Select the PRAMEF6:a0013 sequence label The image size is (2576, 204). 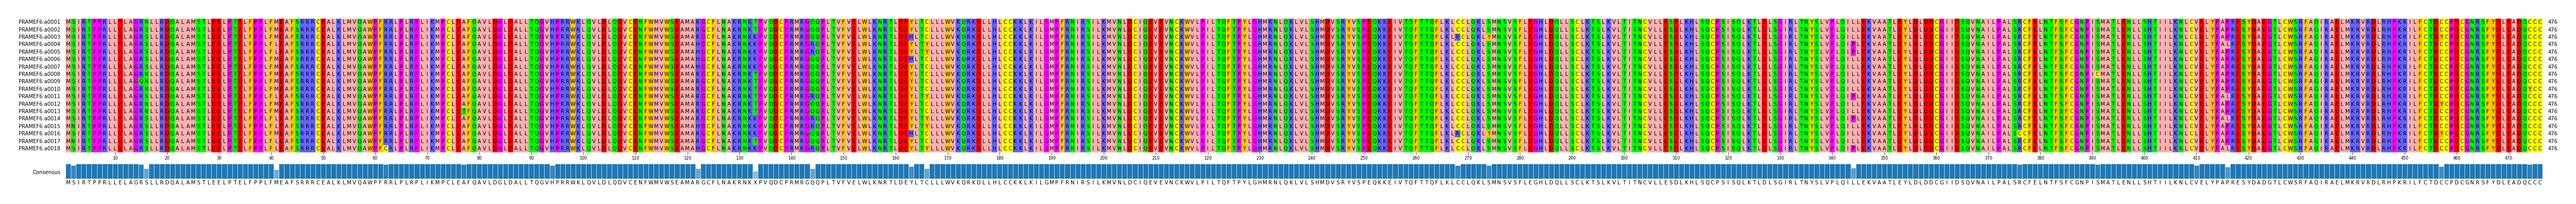[39, 111]
